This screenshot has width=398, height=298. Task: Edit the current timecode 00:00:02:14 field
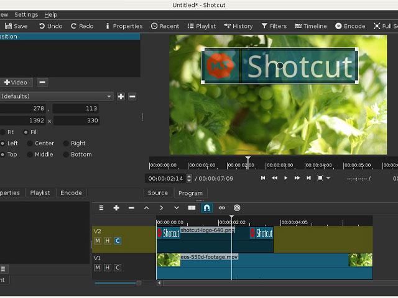[x=165, y=178]
